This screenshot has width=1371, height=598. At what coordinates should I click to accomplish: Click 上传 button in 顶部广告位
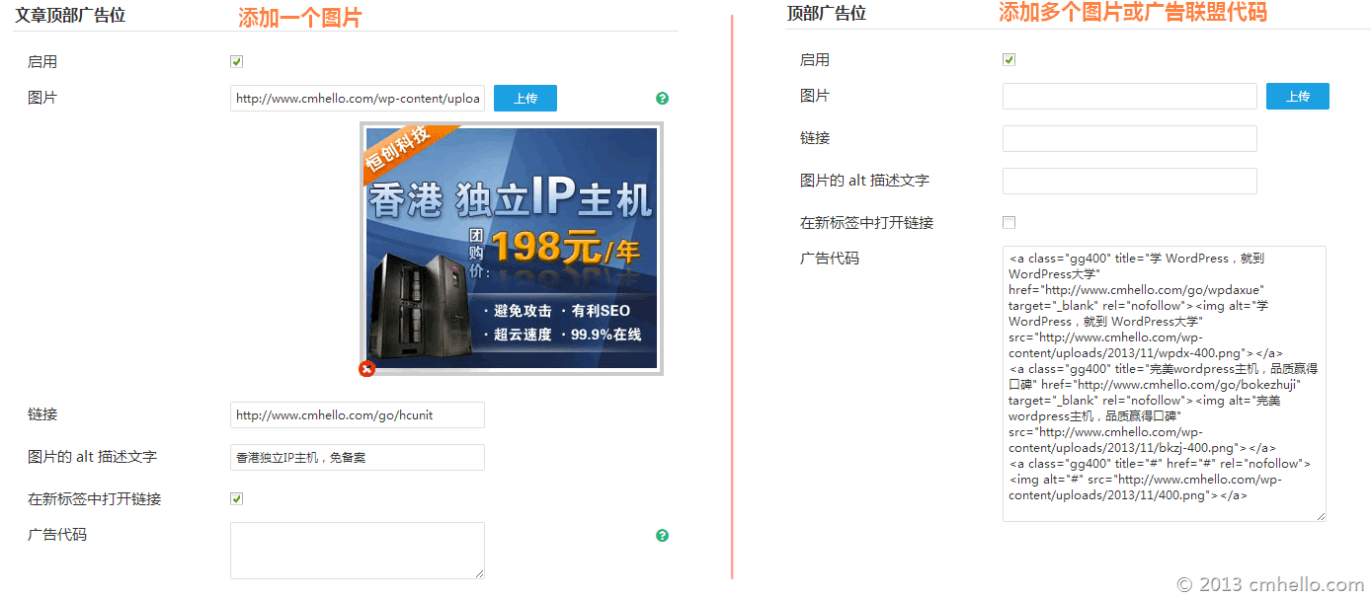click(x=1298, y=97)
